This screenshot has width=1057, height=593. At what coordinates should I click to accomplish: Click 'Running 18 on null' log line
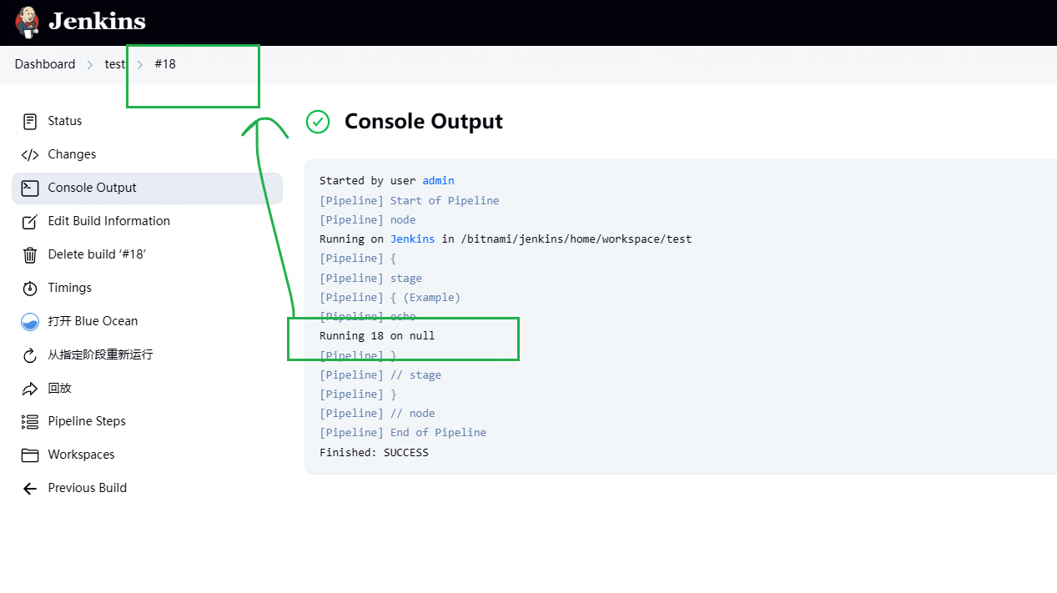[x=377, y=335]
